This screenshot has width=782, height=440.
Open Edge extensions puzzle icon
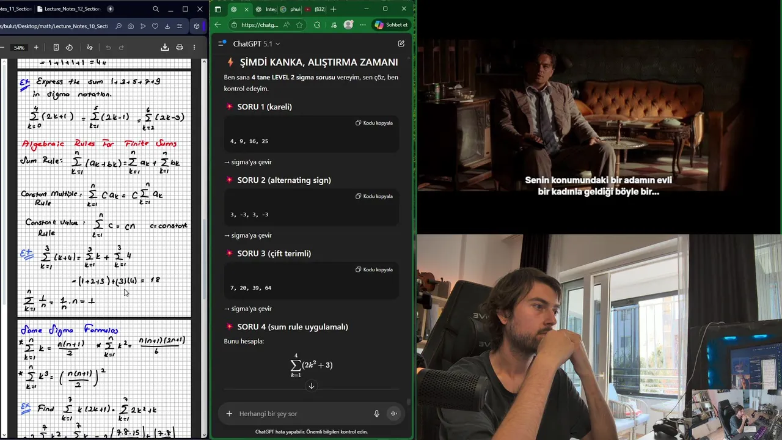click(x=316, y=25)
